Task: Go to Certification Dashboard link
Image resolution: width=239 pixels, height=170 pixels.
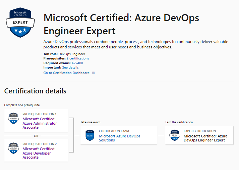Action: [66, 73]
